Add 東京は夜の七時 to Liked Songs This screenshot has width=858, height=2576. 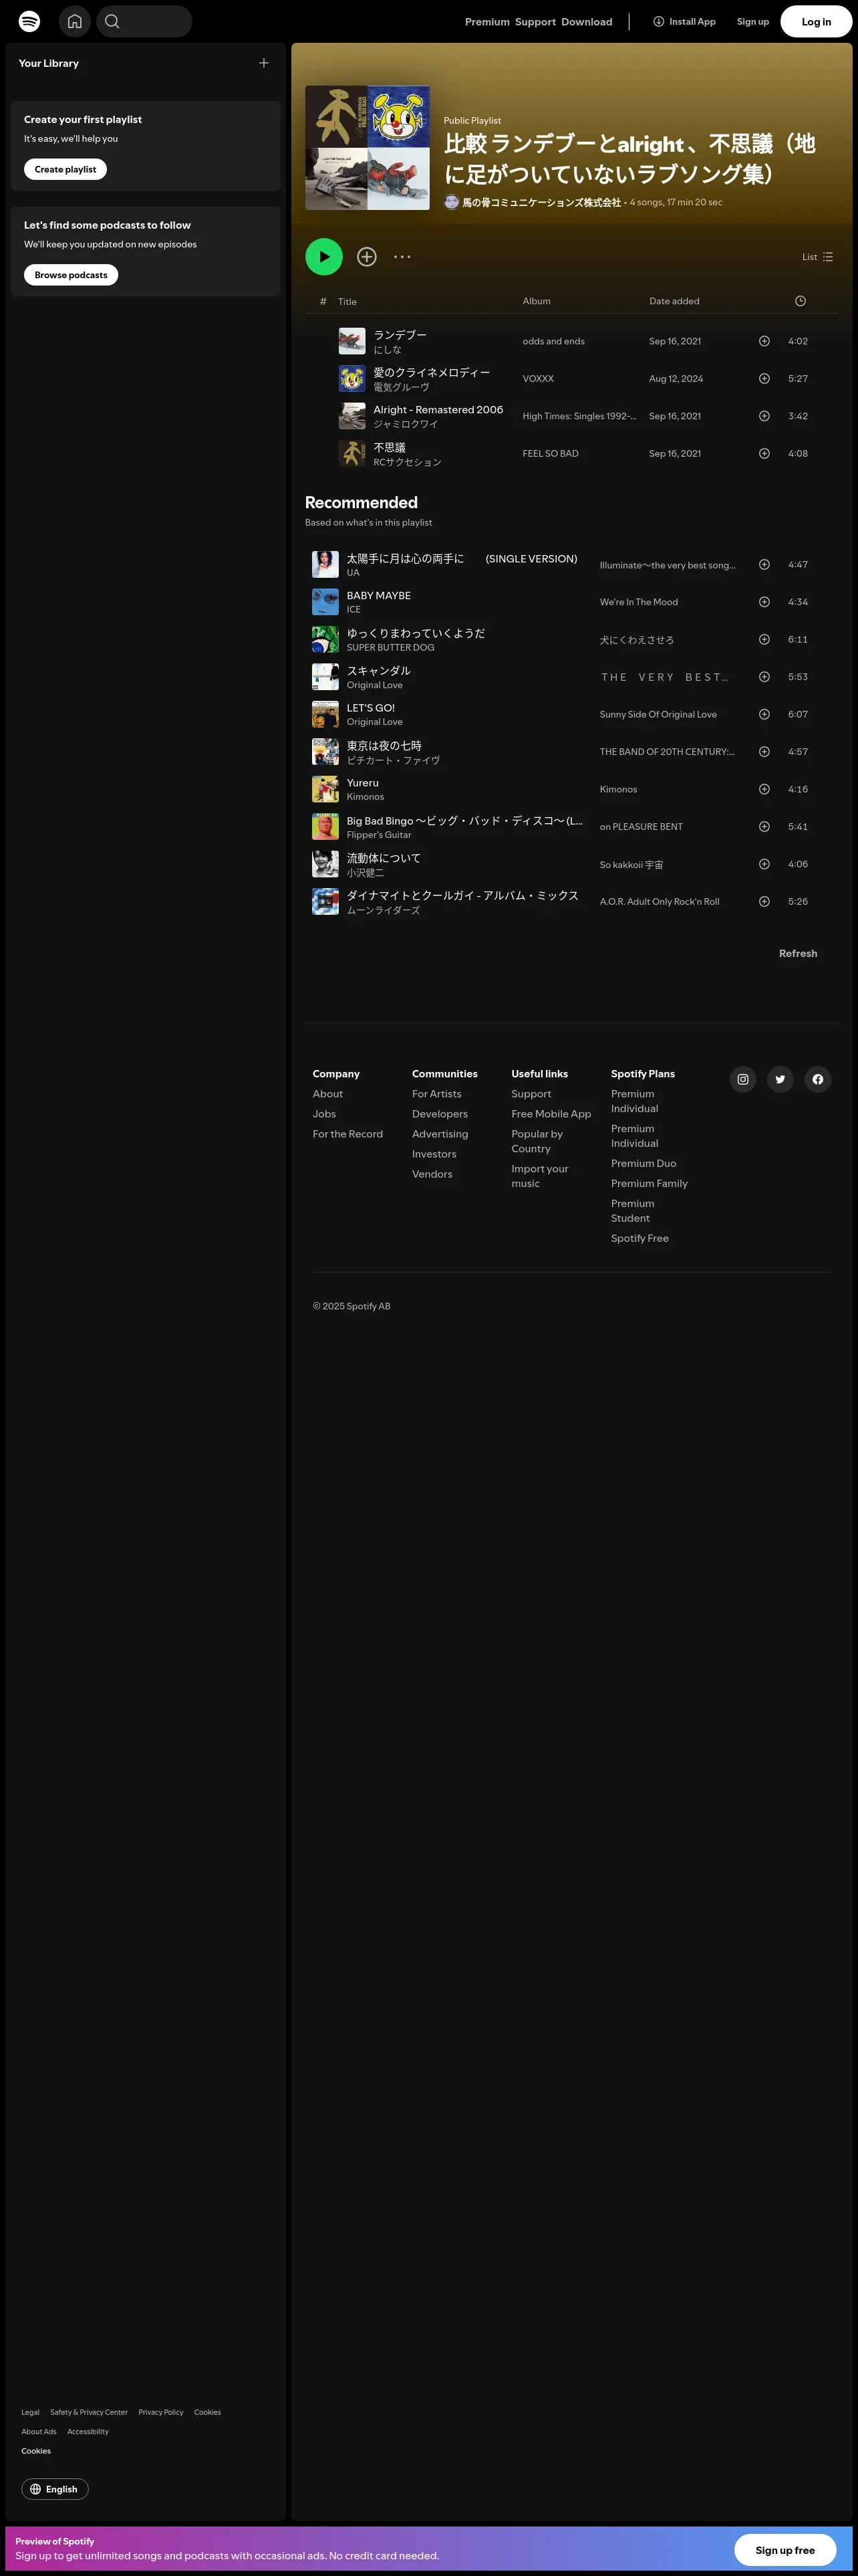[x=764, y=751]
